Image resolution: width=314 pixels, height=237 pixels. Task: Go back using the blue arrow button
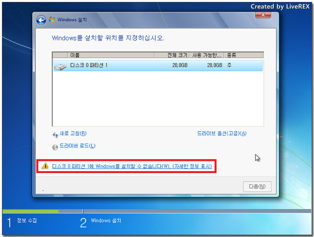coord(41,20)
